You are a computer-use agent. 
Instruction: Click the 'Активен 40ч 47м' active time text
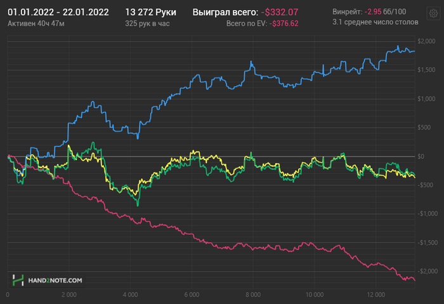(36, 23)
